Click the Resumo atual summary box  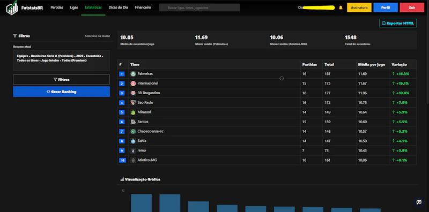[x=61, y=60]
